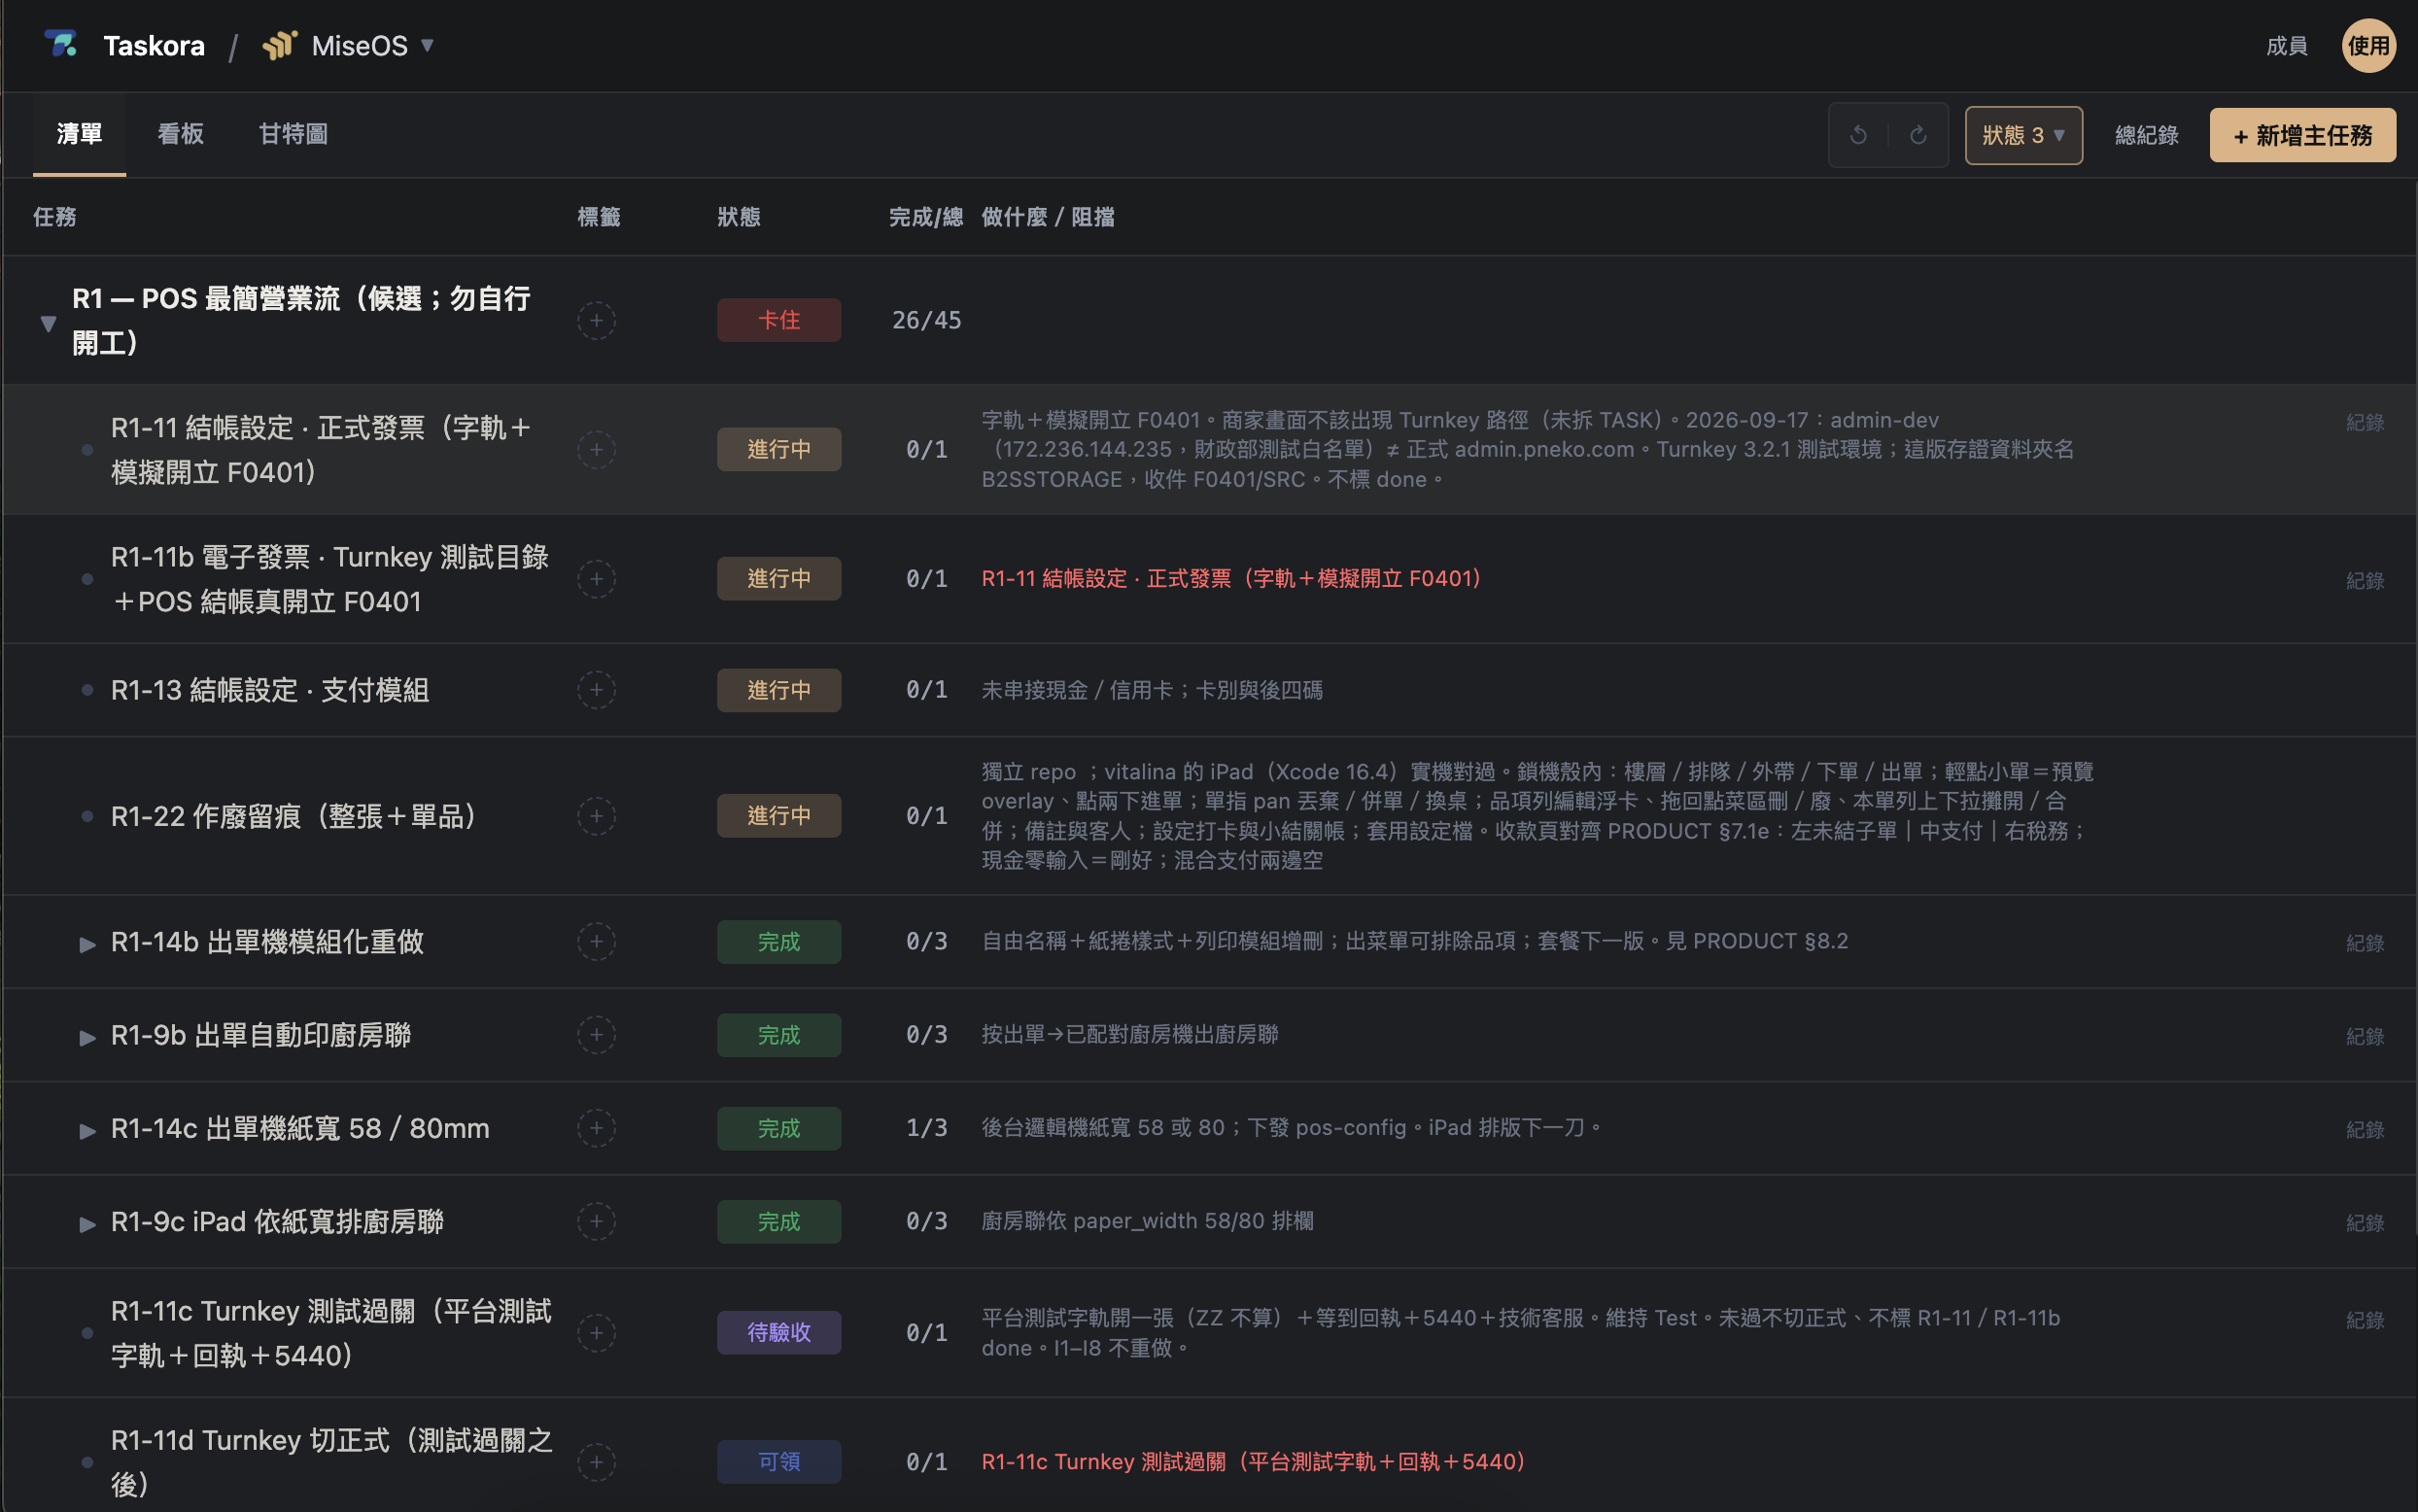Add a tag to R1-14c 出單機紙寬

[596, 1128]
